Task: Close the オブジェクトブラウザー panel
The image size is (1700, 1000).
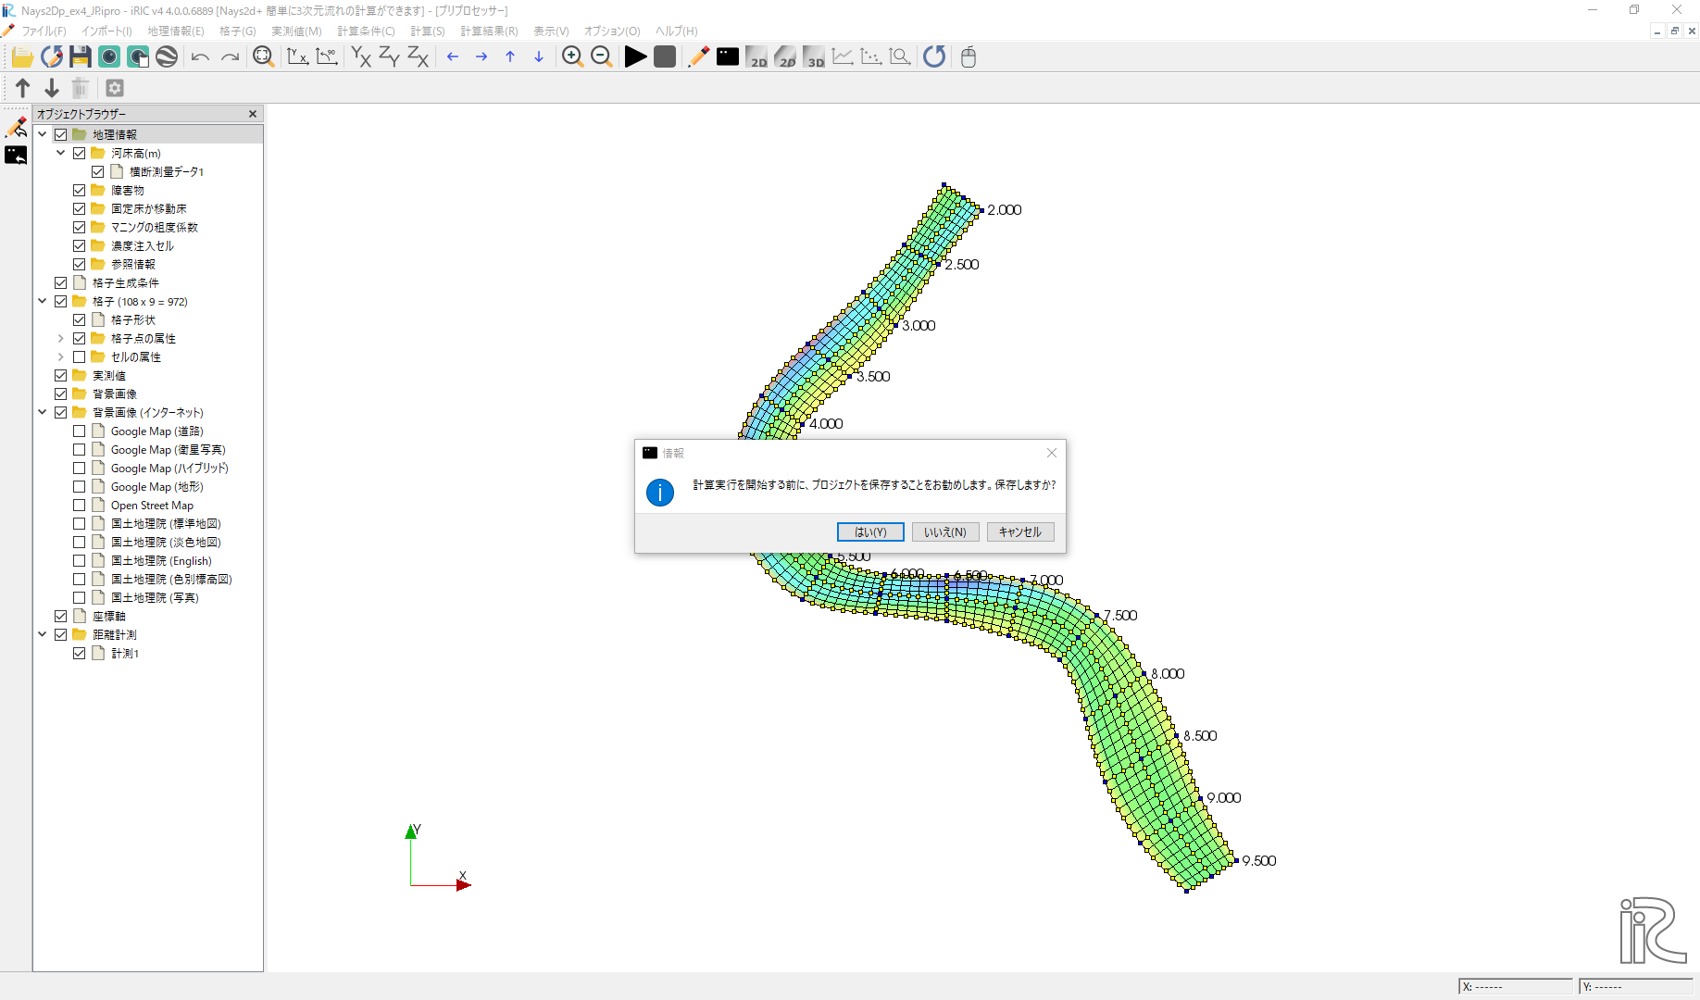Action: pos(253,114)
